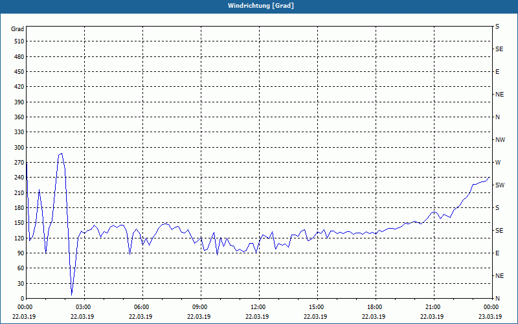The height and width of the screenshot is (324, 518).
Task: Select the 120 degree axis label
Action: pos(19,238)
